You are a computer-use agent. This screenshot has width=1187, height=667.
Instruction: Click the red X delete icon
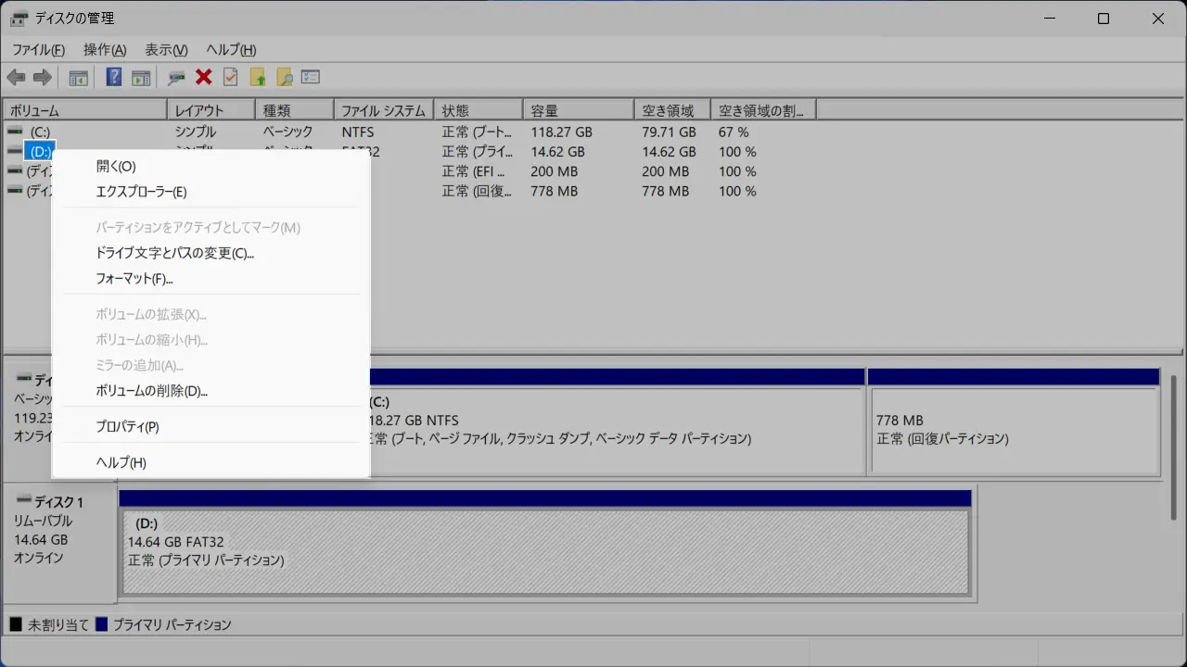(204, 78)
